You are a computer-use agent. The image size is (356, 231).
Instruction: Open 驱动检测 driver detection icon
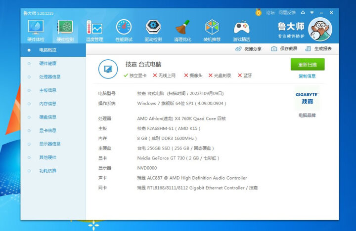point(153,31)
